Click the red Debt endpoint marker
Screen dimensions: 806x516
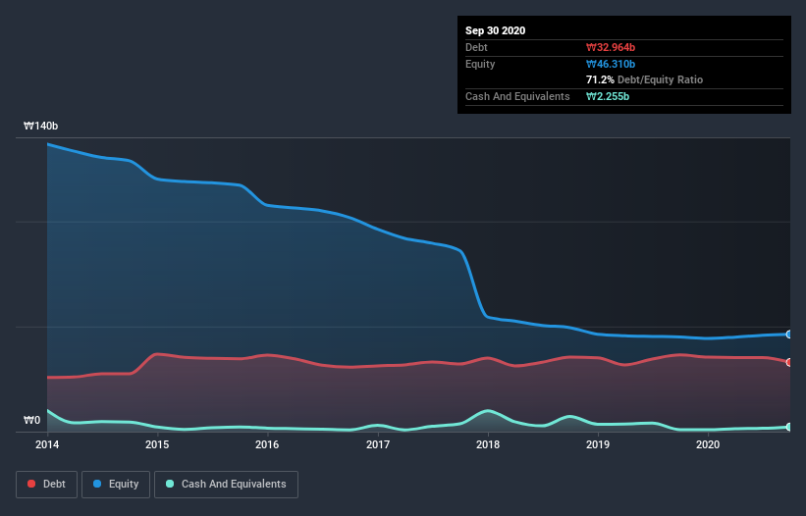click(789, 363)
